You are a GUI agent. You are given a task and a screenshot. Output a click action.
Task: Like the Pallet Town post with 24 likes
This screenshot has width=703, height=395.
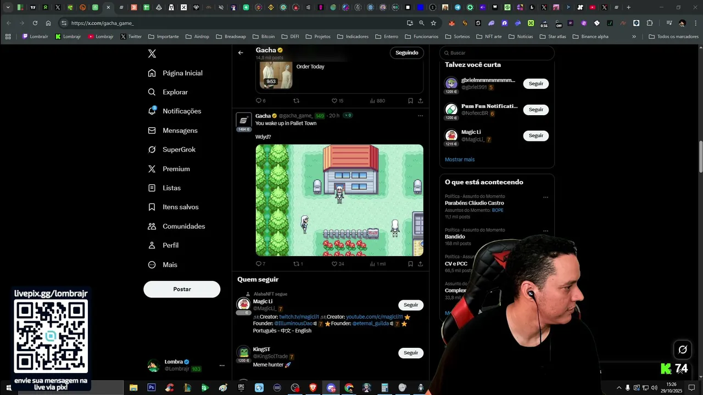(338, 264)
